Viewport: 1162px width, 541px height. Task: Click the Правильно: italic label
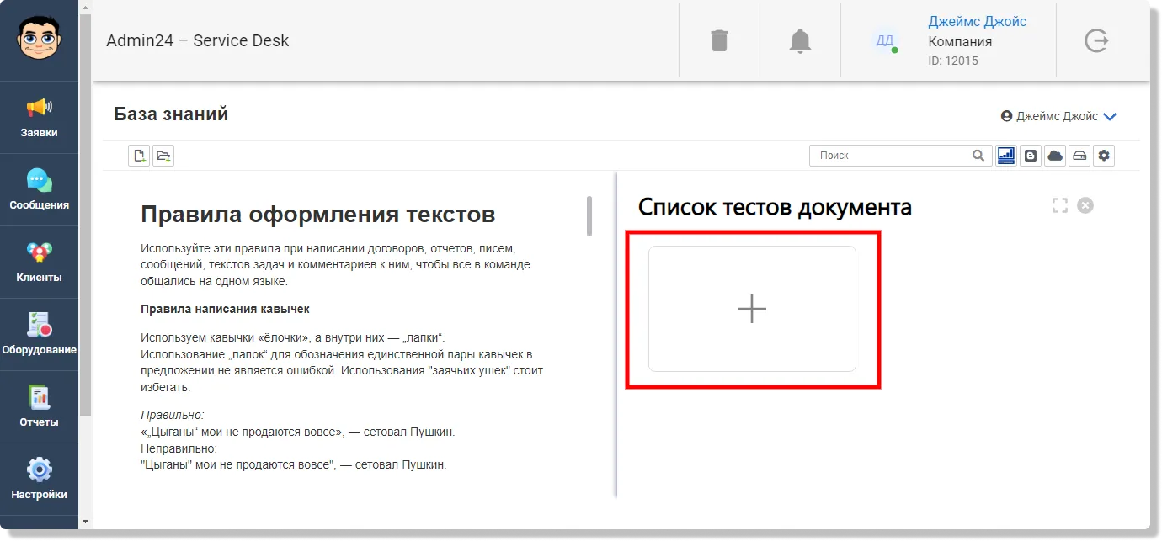(173, 415)
